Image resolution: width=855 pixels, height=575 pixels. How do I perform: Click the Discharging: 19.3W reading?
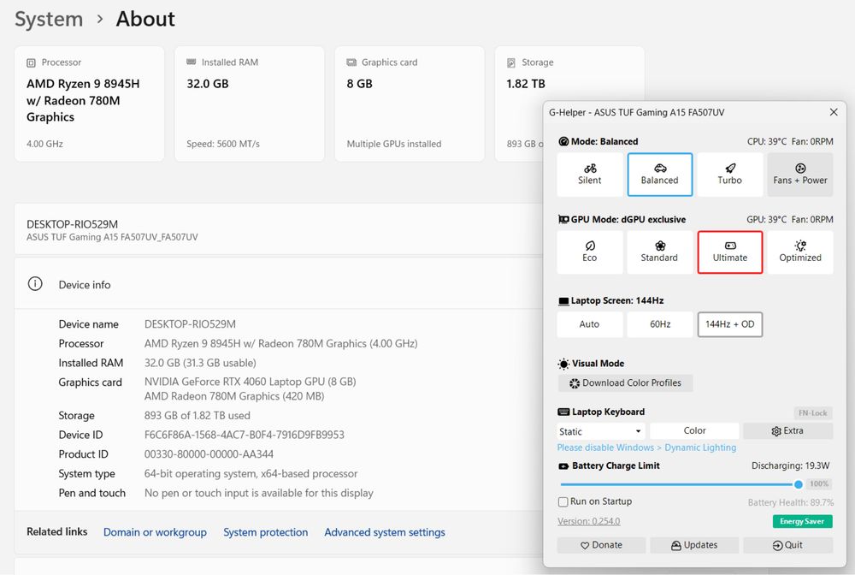pyautogui.click(x=791, y=465)
